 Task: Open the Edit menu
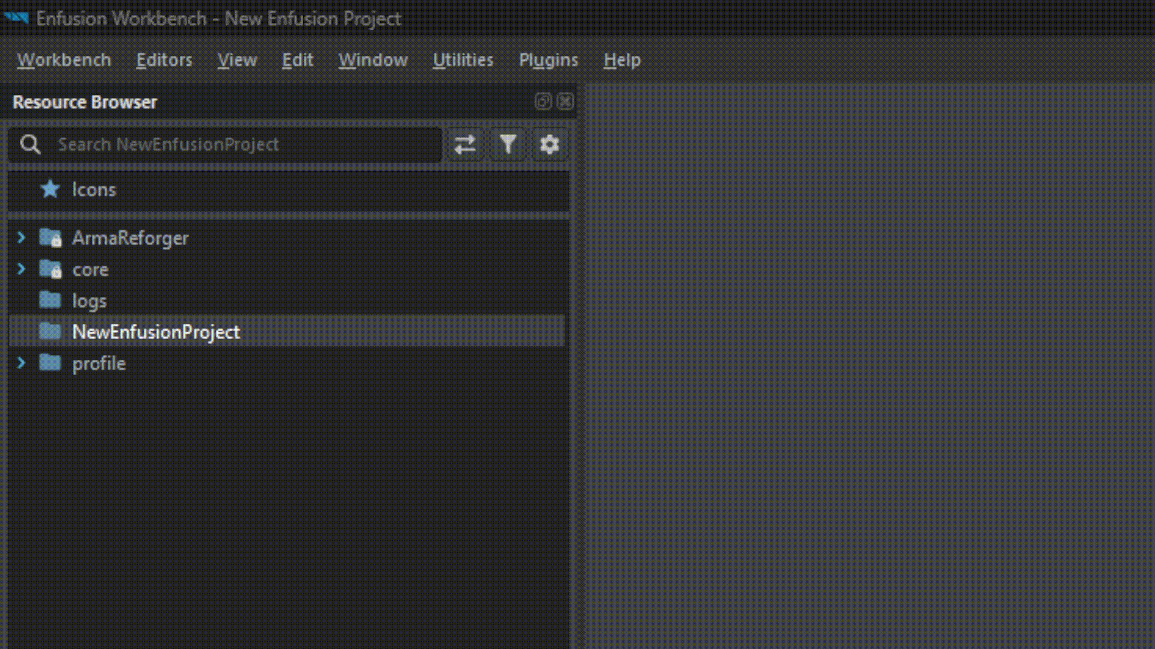(298, 60)
